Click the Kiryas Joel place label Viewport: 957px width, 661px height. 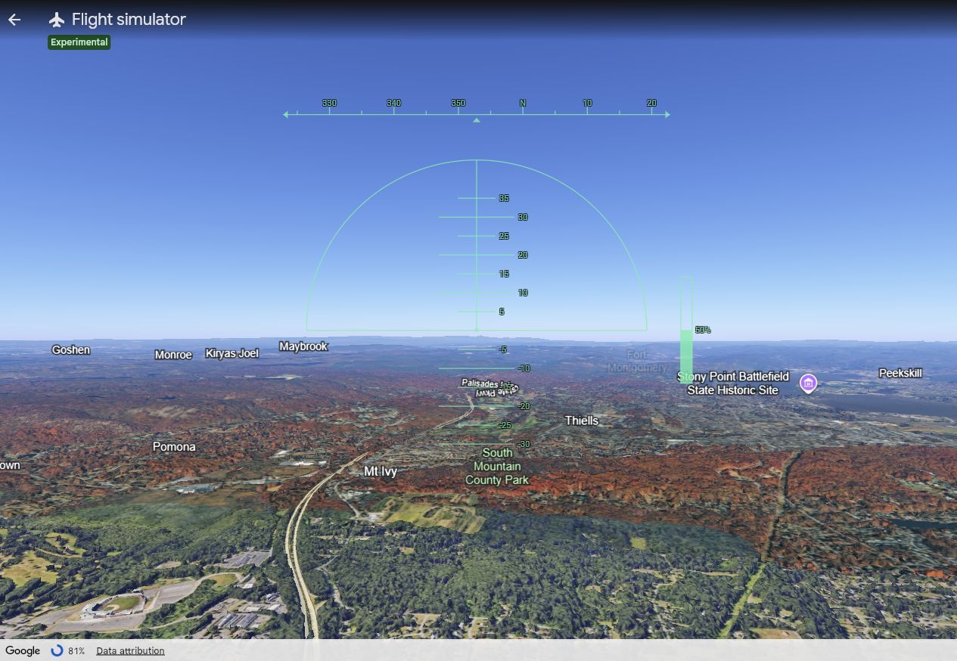(x=231, y=353)
